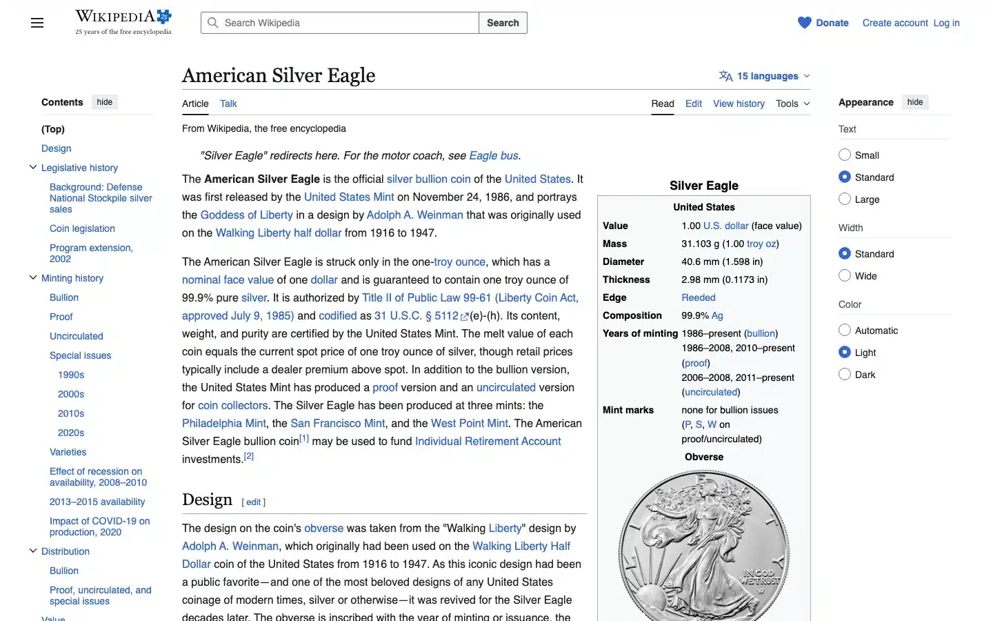Click the Wikipedia logo
This screenshot has width=993, height=621.
(x=123, y=22)
